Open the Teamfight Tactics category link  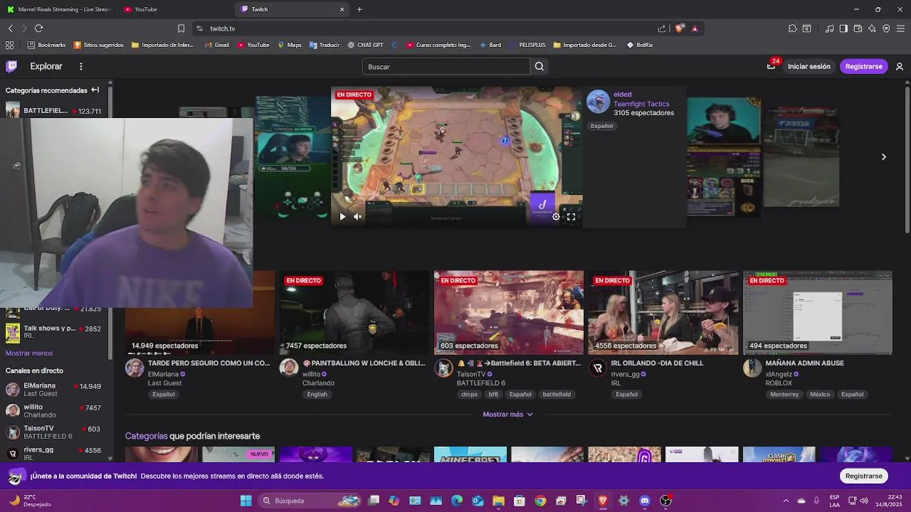[x=641, y=104]
